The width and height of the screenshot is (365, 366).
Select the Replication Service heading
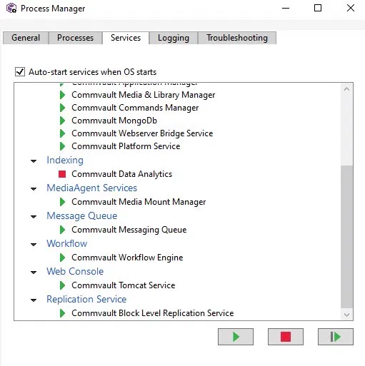pyautogui.click(x=86, y=300)
